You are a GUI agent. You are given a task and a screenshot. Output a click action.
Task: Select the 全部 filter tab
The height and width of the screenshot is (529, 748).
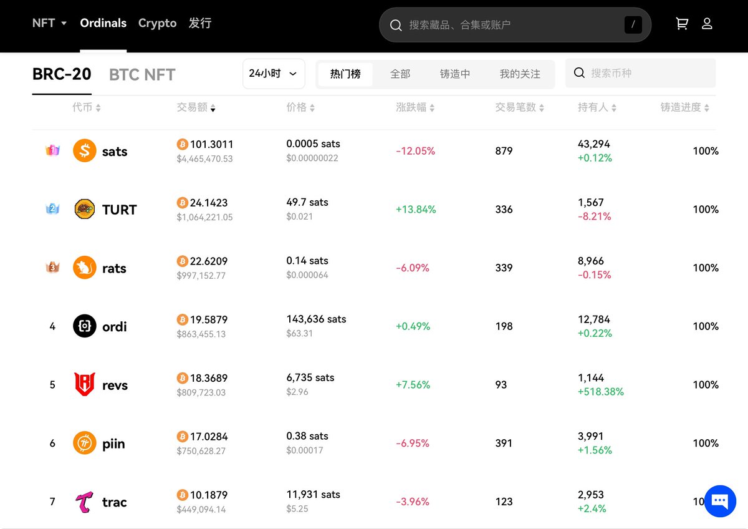click(x=400, y=74)
